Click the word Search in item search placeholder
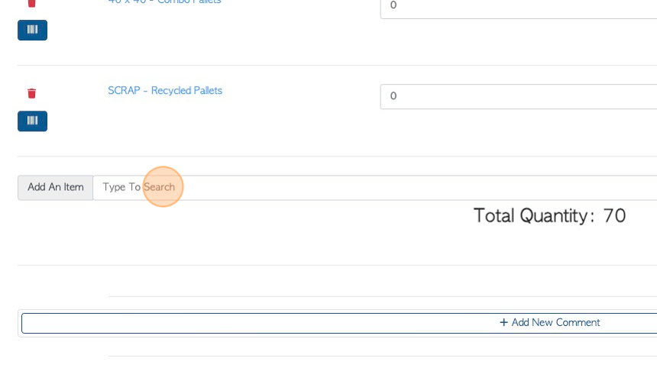The image size is (657, 368). pos(159,187)
